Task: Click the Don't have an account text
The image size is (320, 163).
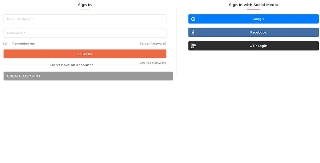Action: [72, 65]
